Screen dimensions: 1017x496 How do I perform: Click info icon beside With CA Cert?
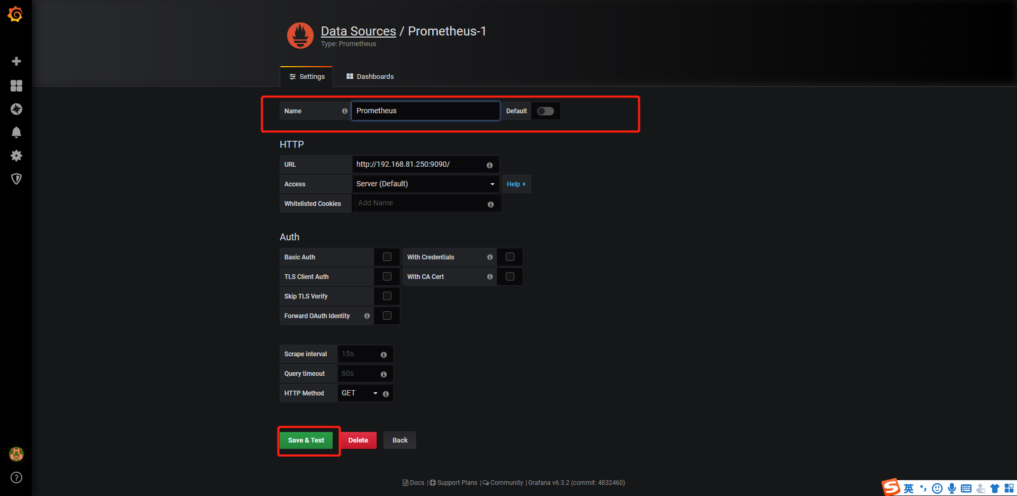pos(490,277)
